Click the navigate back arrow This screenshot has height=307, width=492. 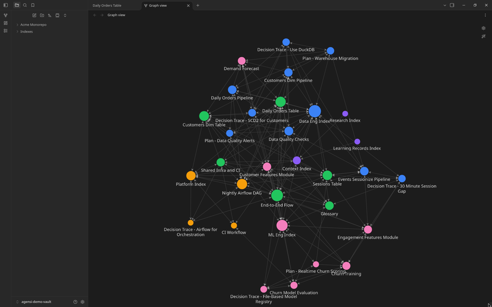click(x=95, y=15)
